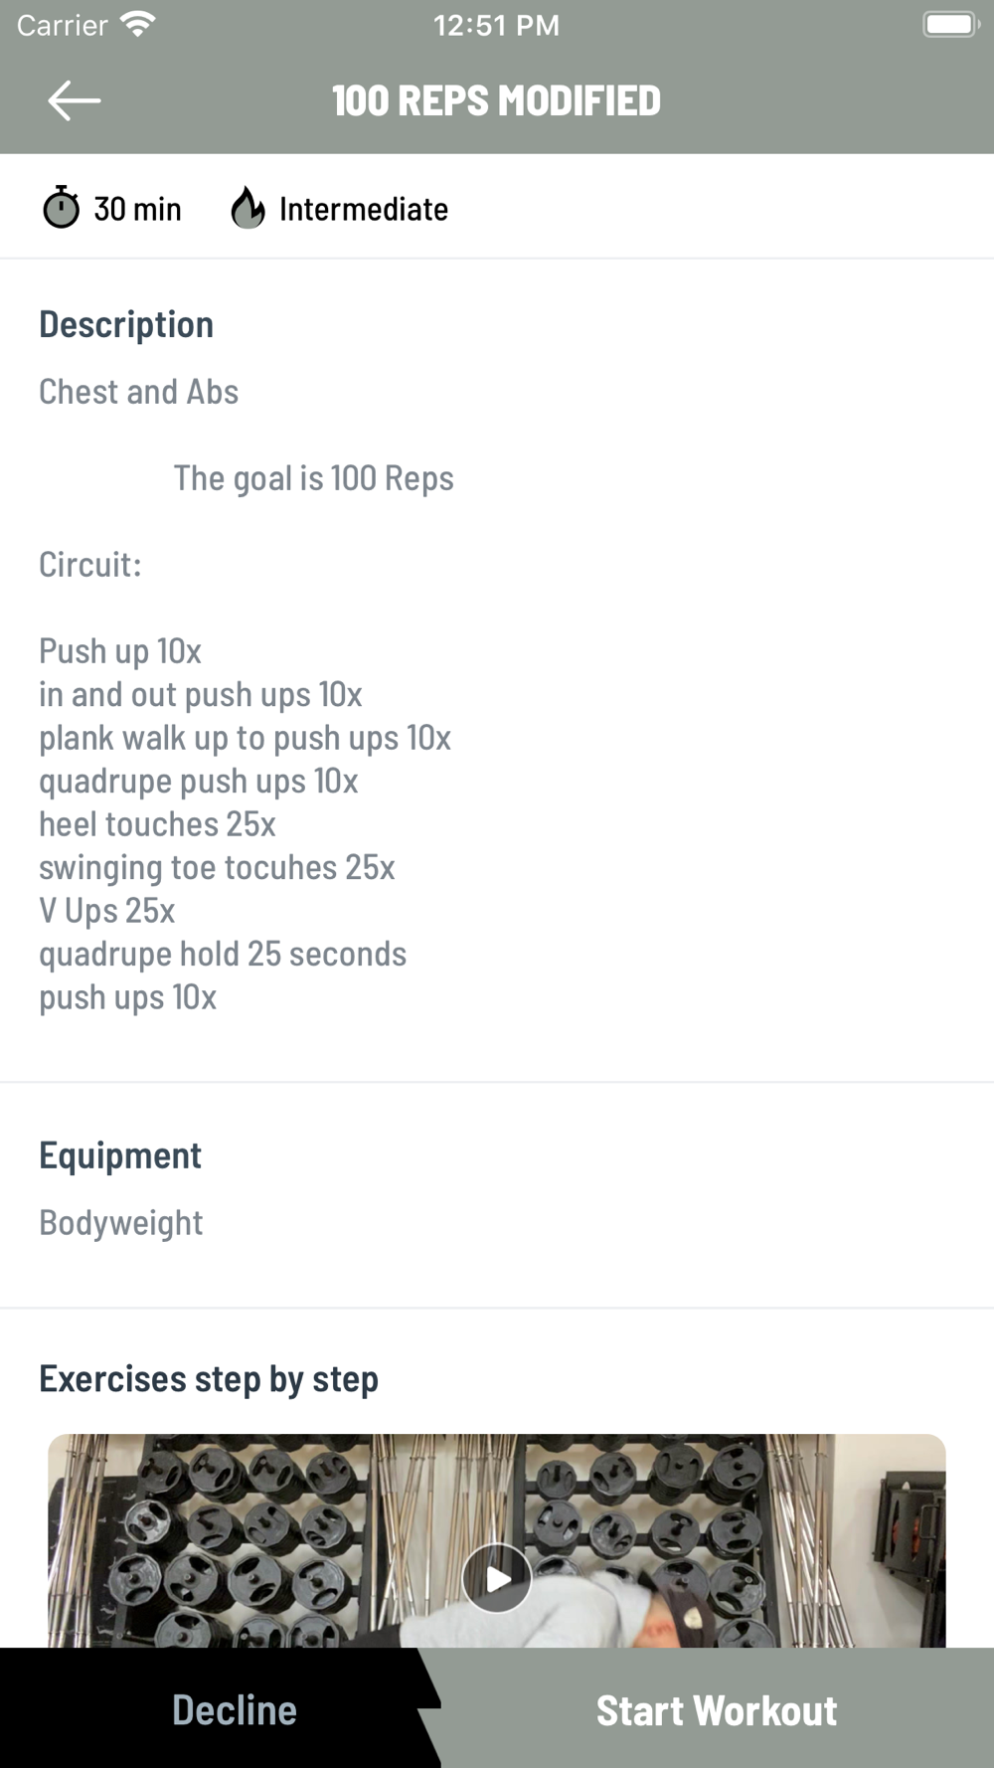The height and width of the screenshot is (1768, 994).
Task: Click the Equipment section heading
Action: pos(120,1155)
